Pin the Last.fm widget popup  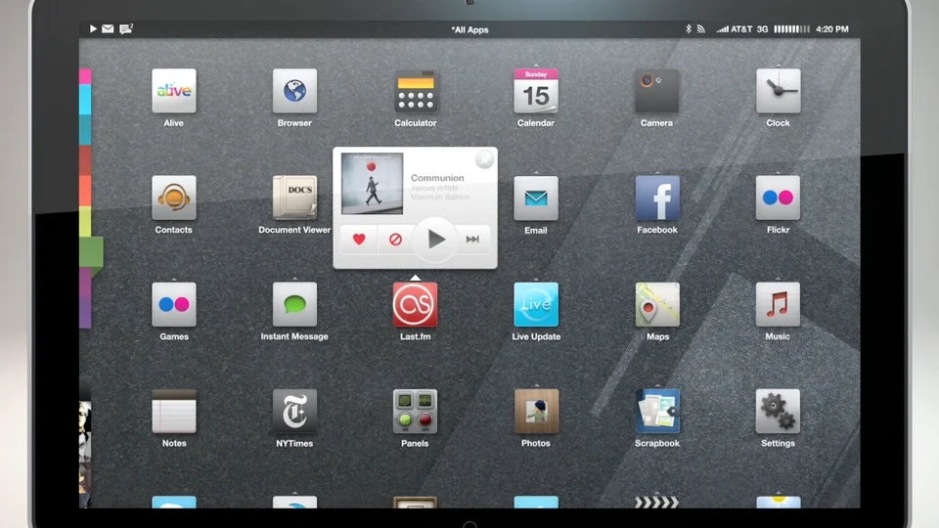tap(484, 159)
